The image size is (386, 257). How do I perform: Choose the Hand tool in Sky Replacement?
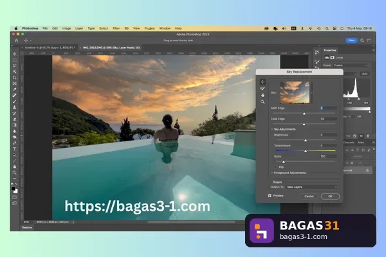click(x=262, y=95)
